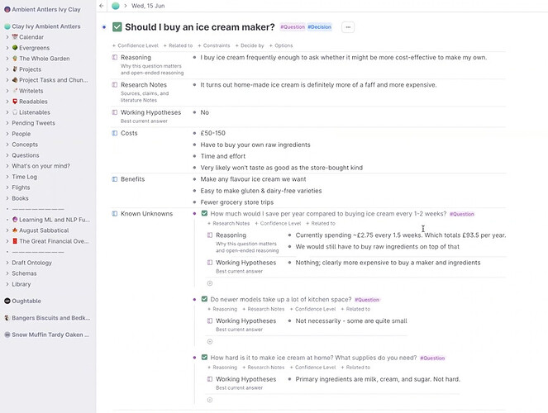Image resolution: width=548 pixels, height=413 pixels.
Task: Add the Confidence Level field
Action: 136,45
